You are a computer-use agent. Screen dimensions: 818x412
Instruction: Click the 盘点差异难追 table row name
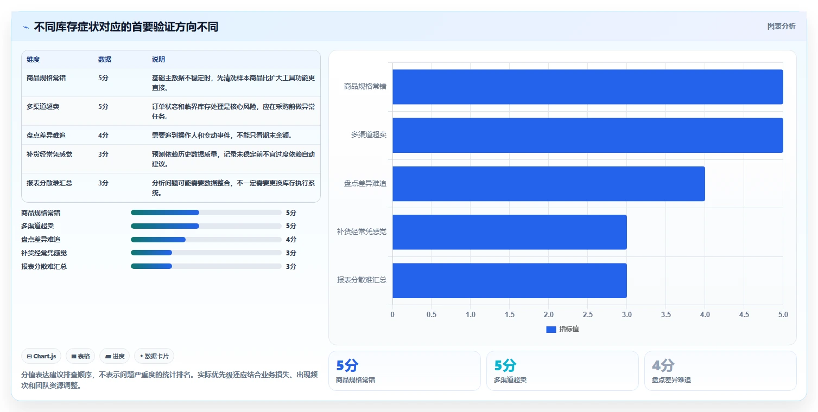pos(46,136)
